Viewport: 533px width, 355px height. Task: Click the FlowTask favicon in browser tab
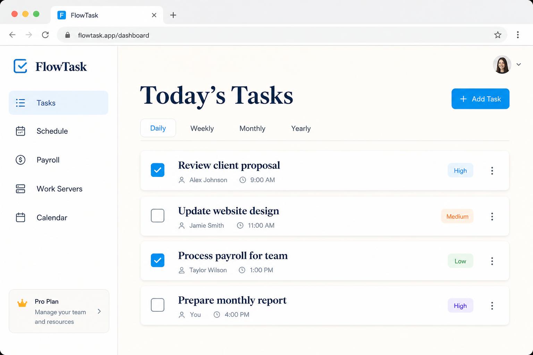[x=62, y=15]
